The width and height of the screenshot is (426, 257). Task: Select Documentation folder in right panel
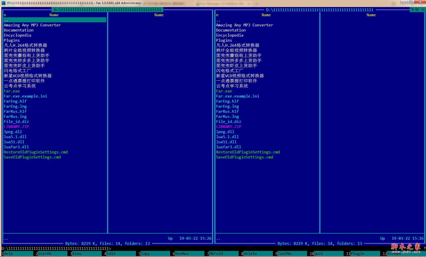click(x=231, y=30)
